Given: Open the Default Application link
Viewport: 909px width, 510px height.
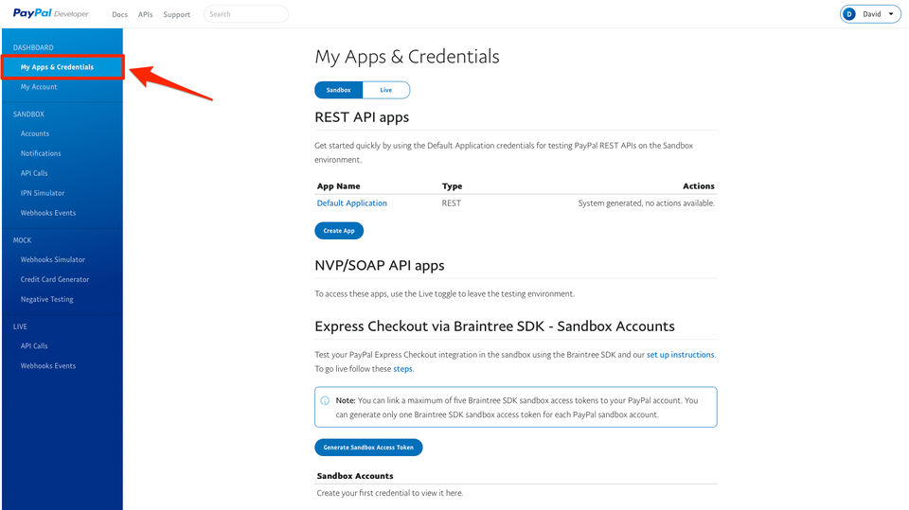Looking at the screenshot, I should (x=352, y=203).
